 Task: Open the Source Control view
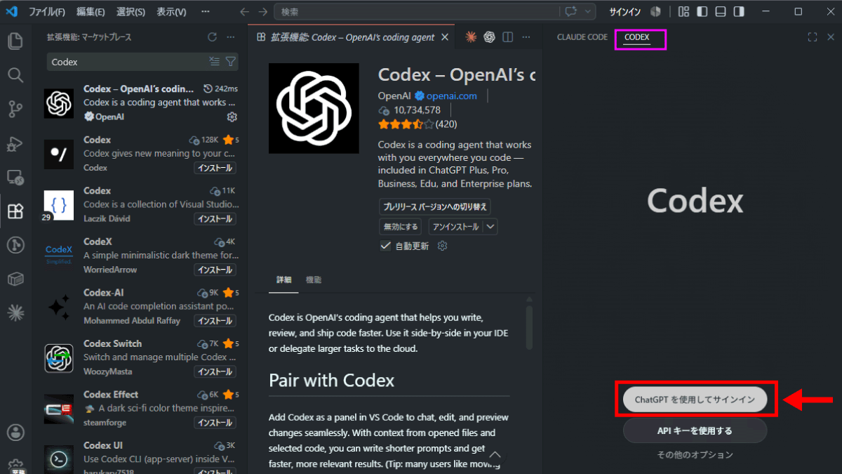point(15,109)
